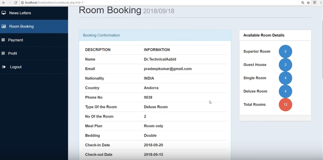Click the red Total Rooms badge

pos(285,105)
